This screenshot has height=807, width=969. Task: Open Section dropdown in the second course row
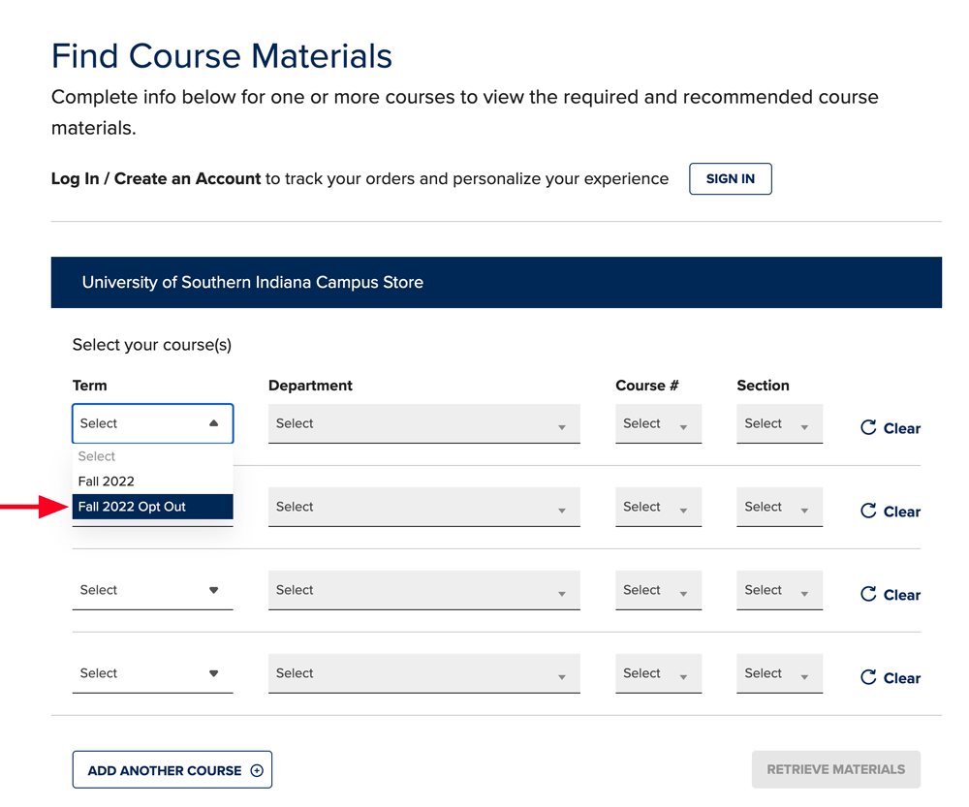[x=779, y=507]
